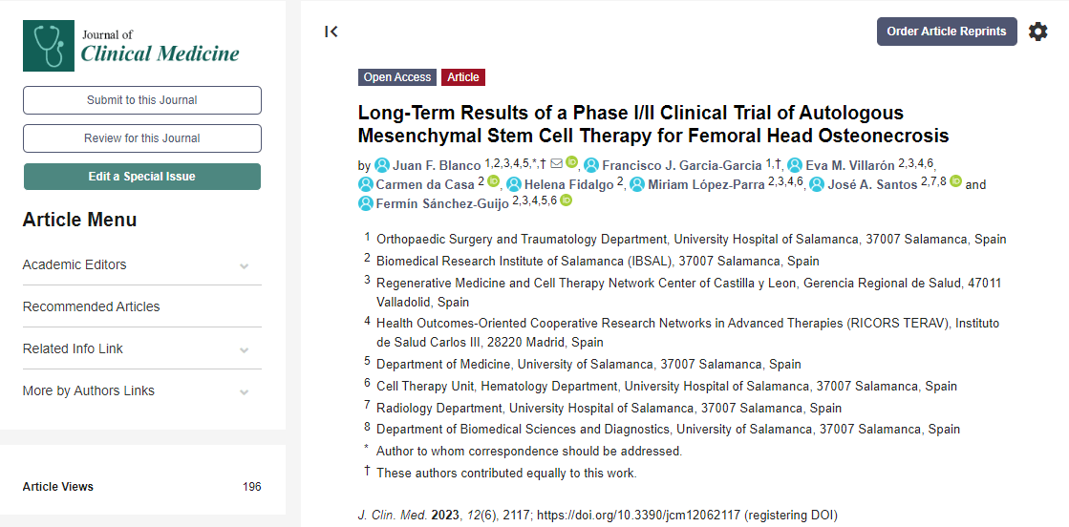This screenshot has width=1069, height=527.
Task: Click the profile icon beside Helena Fidalgo
Action: [514, 184]
